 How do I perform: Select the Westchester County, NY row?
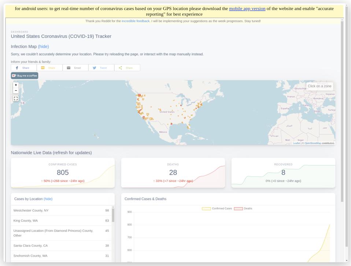(x=61, y=210)
